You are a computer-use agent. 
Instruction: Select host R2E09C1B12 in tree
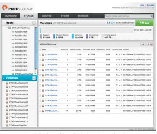click(x=21, y=55)
